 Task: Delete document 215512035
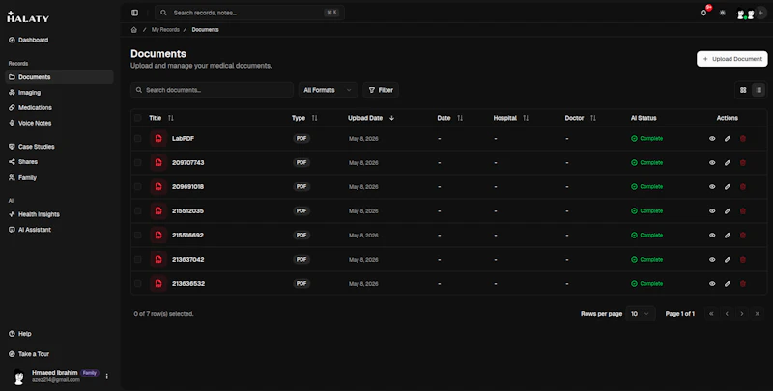pos(743,211)
